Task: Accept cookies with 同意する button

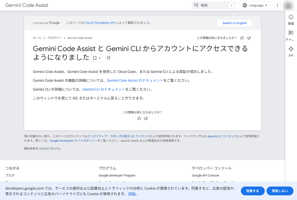Action: coord(253,191)
